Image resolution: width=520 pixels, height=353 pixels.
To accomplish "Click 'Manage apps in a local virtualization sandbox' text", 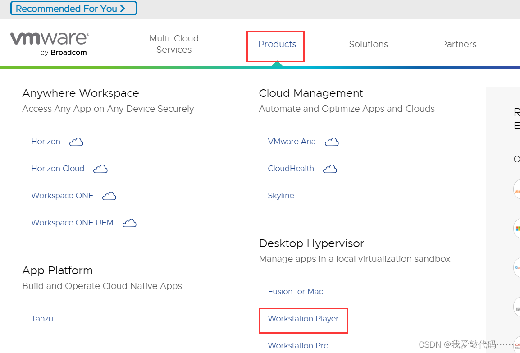I will [355, 259].
